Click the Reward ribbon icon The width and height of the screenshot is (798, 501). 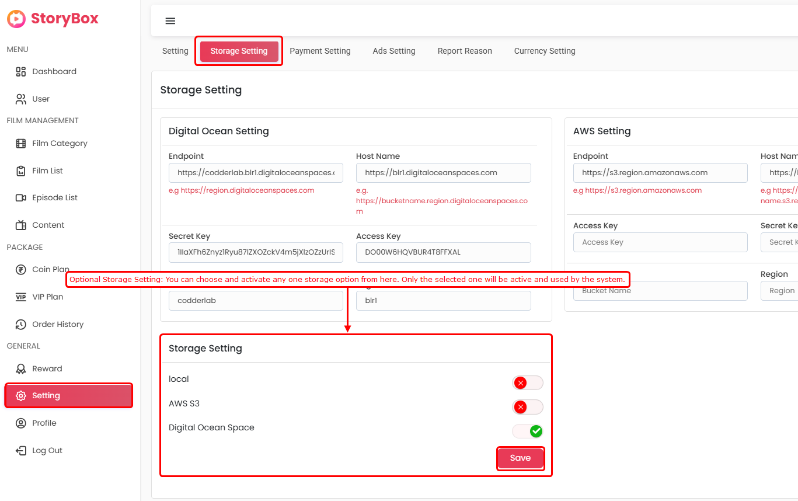click(21, 369)
